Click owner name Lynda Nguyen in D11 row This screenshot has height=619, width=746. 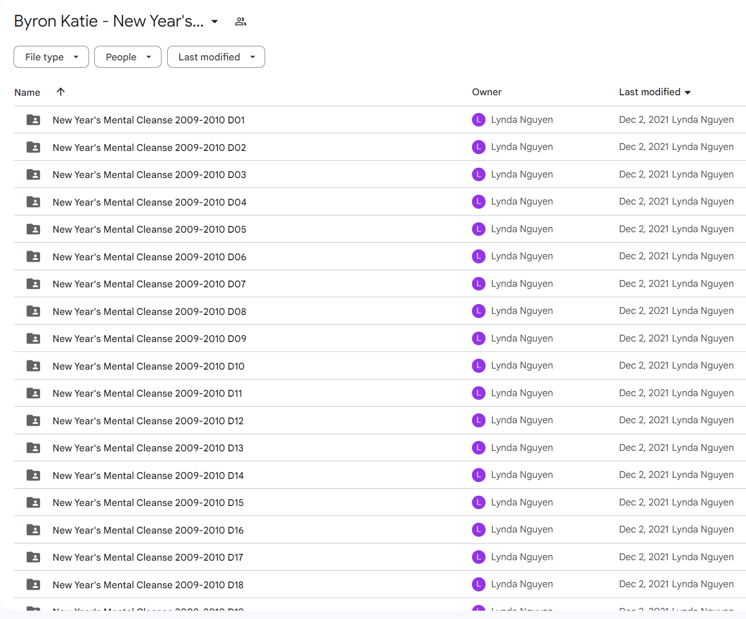click(522, 393)
